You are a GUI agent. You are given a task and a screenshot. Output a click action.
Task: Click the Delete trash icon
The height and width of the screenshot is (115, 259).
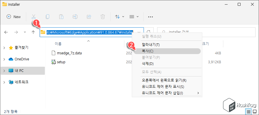pyautogui.click(x=103, y=17)
